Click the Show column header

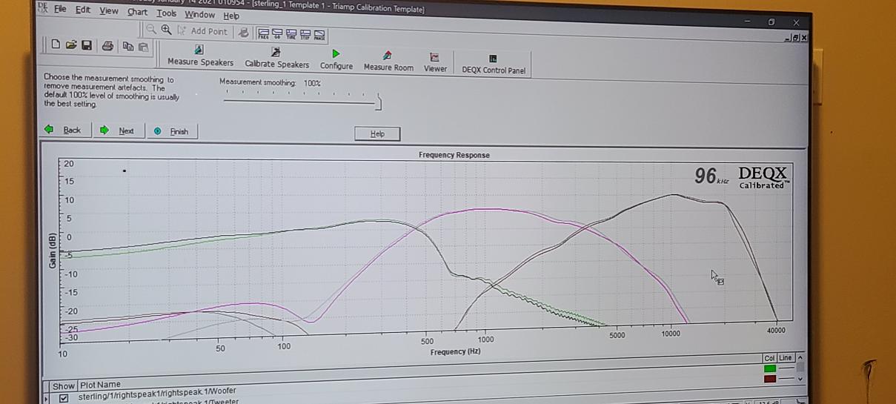tap(64, 385)
